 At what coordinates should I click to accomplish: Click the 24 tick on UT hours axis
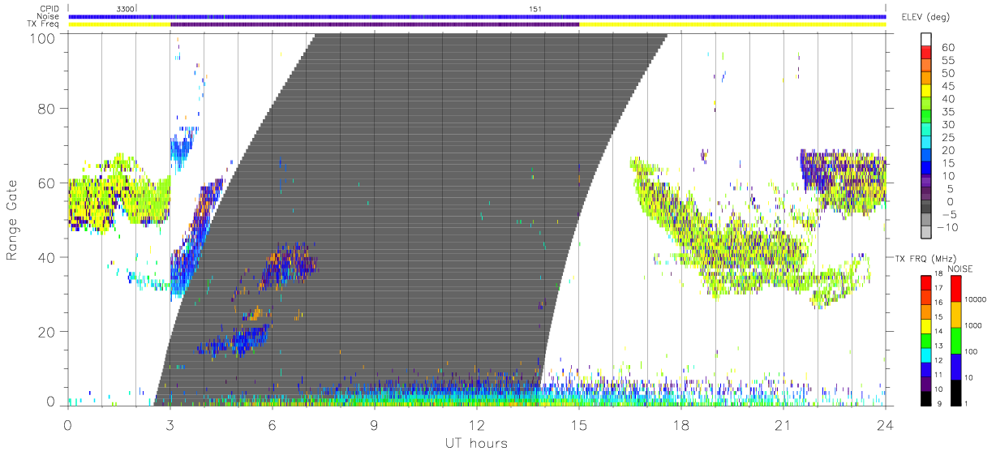(886, 425)
